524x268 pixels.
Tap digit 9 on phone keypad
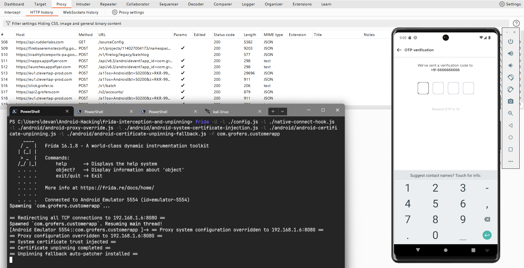pyautogui.click(x=463, y=219)
